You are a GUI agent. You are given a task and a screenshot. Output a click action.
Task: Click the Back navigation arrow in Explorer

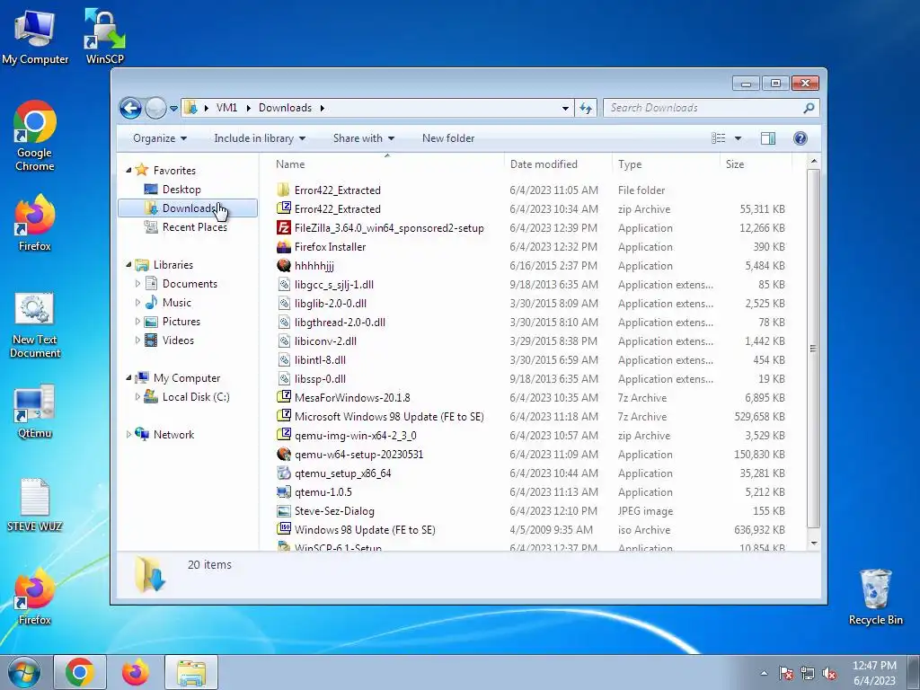point(130,108)
